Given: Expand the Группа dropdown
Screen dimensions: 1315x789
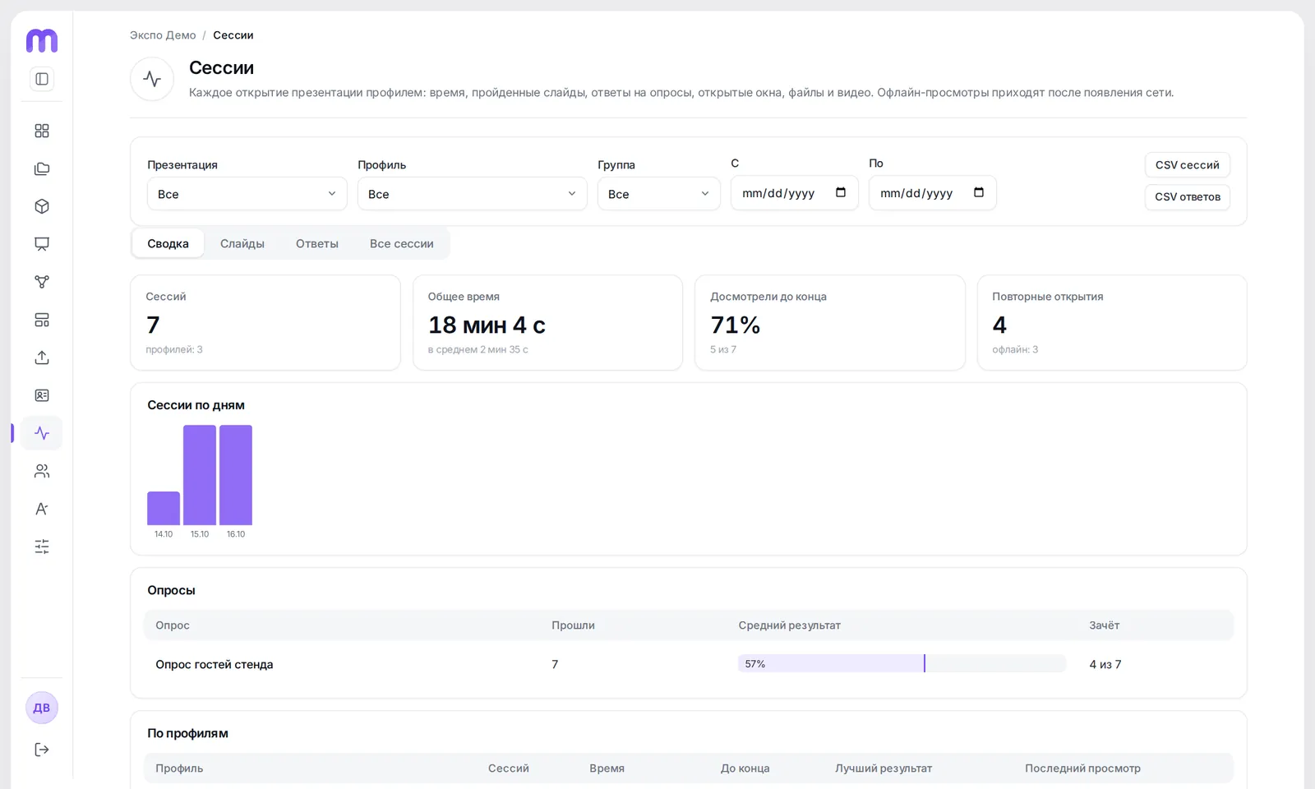Looking at the screenshot, I should tap(659, 194).
